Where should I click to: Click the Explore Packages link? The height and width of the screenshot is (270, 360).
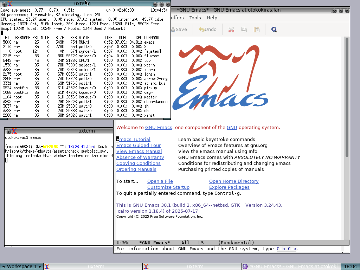tap(229, 187)
